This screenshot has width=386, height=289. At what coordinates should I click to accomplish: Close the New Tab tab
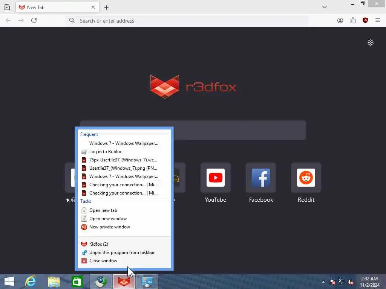[x=93, y=8]
